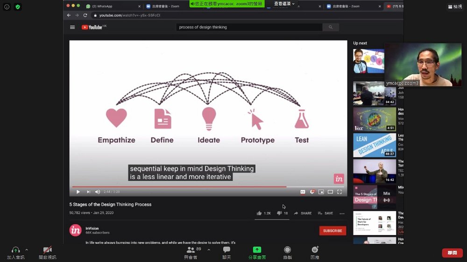Dislike the video with thumbs down
Image resolution: width=467 pixels, height=262 pixels.
(282, 213)
